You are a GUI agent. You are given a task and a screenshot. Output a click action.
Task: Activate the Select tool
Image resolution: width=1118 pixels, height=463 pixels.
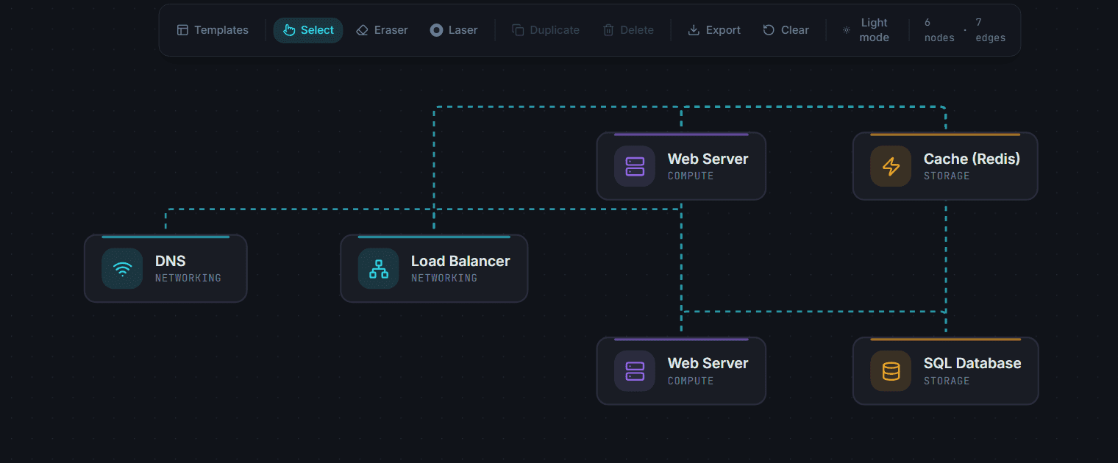pos(308,30)
